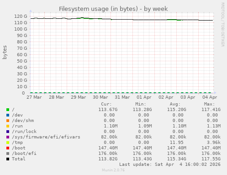Select the /dev/shm legend label
Screen dimensions: 227x175
23,121
